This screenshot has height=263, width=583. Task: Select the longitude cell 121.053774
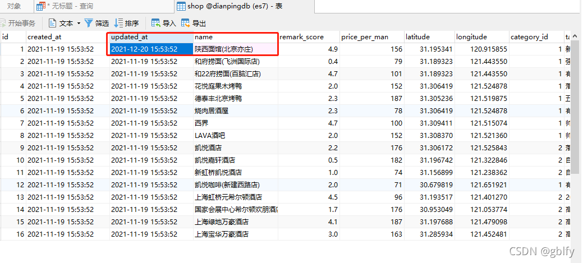coord(482,210)
